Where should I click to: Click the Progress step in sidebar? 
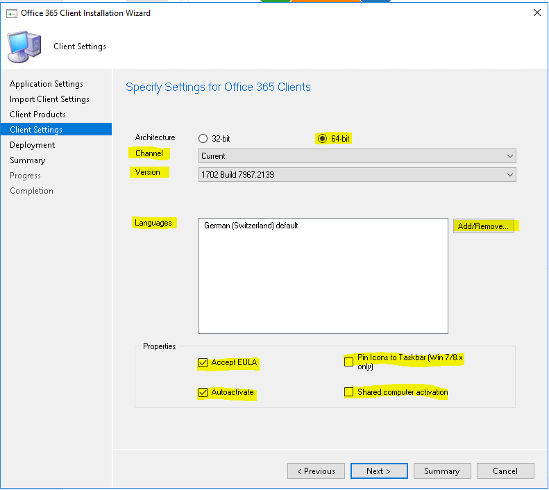coord(25,176)
